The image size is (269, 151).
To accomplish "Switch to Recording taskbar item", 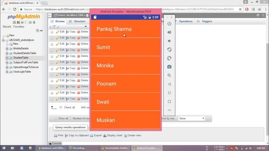I will (x=83, y=148).
